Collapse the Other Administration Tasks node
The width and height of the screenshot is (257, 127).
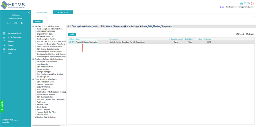33,79
